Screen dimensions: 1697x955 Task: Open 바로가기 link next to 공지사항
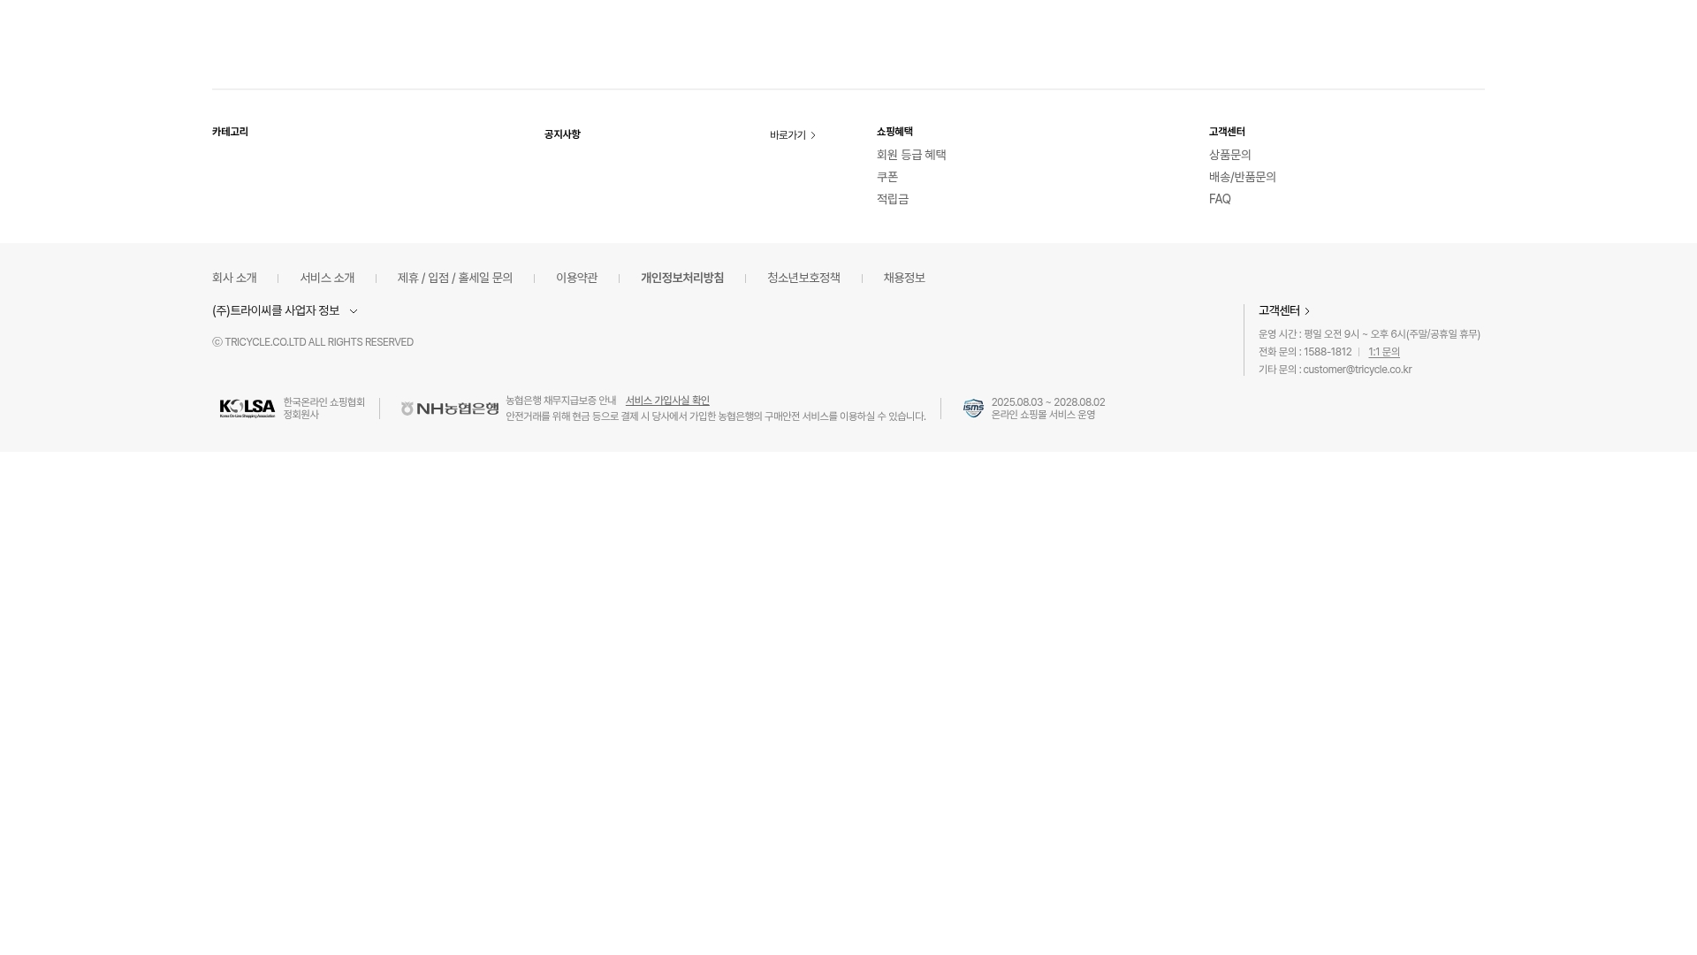pyautogui.click(x=792, y=135)
